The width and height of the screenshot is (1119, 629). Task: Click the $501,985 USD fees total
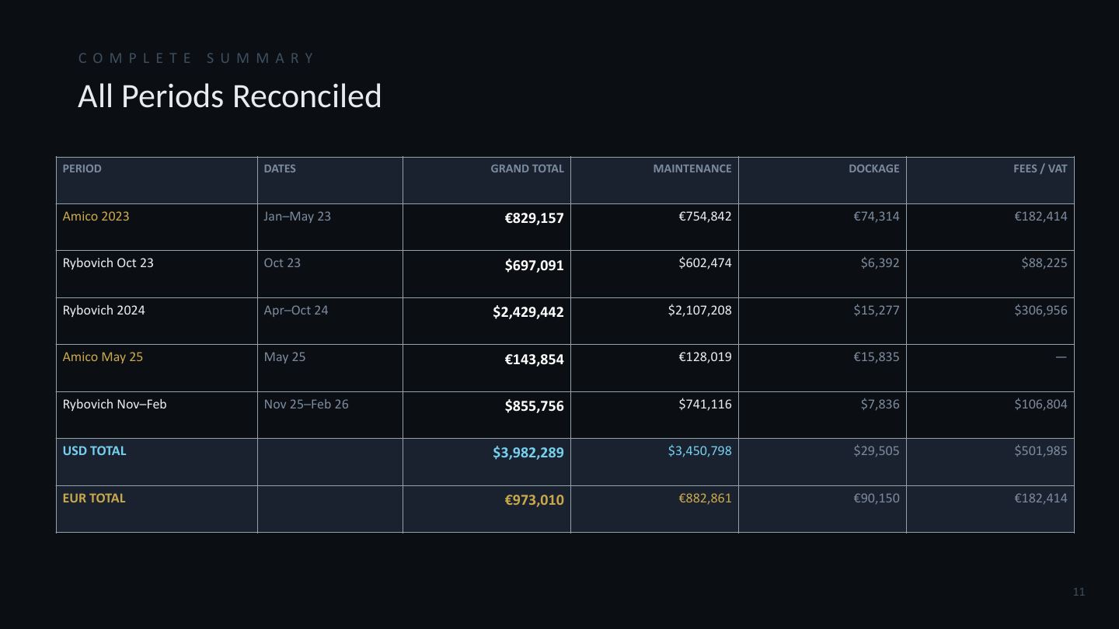1041,451
